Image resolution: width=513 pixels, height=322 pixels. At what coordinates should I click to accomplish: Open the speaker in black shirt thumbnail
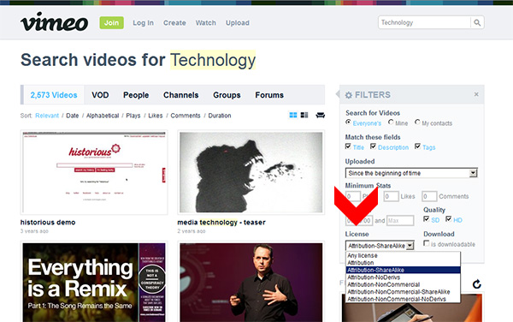pos(251,282)
